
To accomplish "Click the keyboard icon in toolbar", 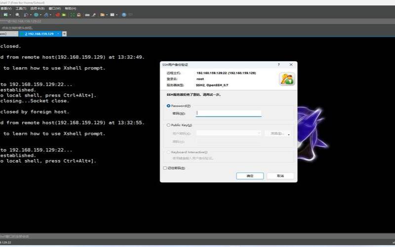I will (87, 15).
